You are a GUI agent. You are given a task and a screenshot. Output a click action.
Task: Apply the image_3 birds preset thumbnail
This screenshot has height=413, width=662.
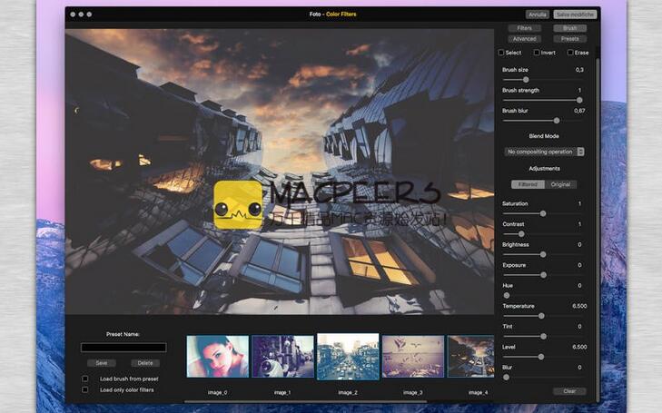pyautogui.click(x=412, y=357)
